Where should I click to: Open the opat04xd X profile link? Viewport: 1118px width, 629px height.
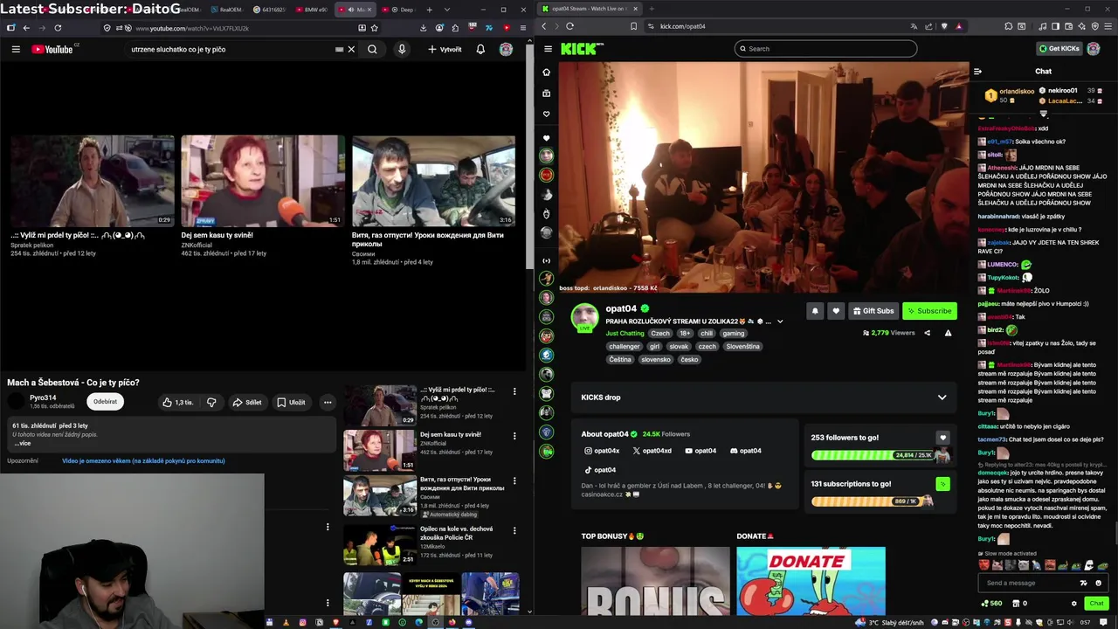(652, 451)
